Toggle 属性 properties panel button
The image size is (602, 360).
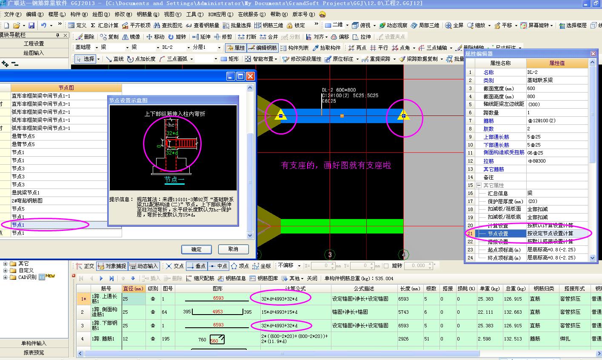[236, 48]
